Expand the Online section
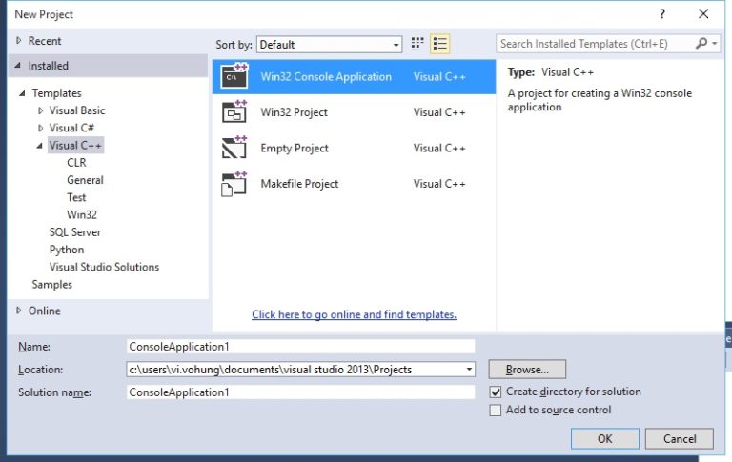 [x=19, y=311]
